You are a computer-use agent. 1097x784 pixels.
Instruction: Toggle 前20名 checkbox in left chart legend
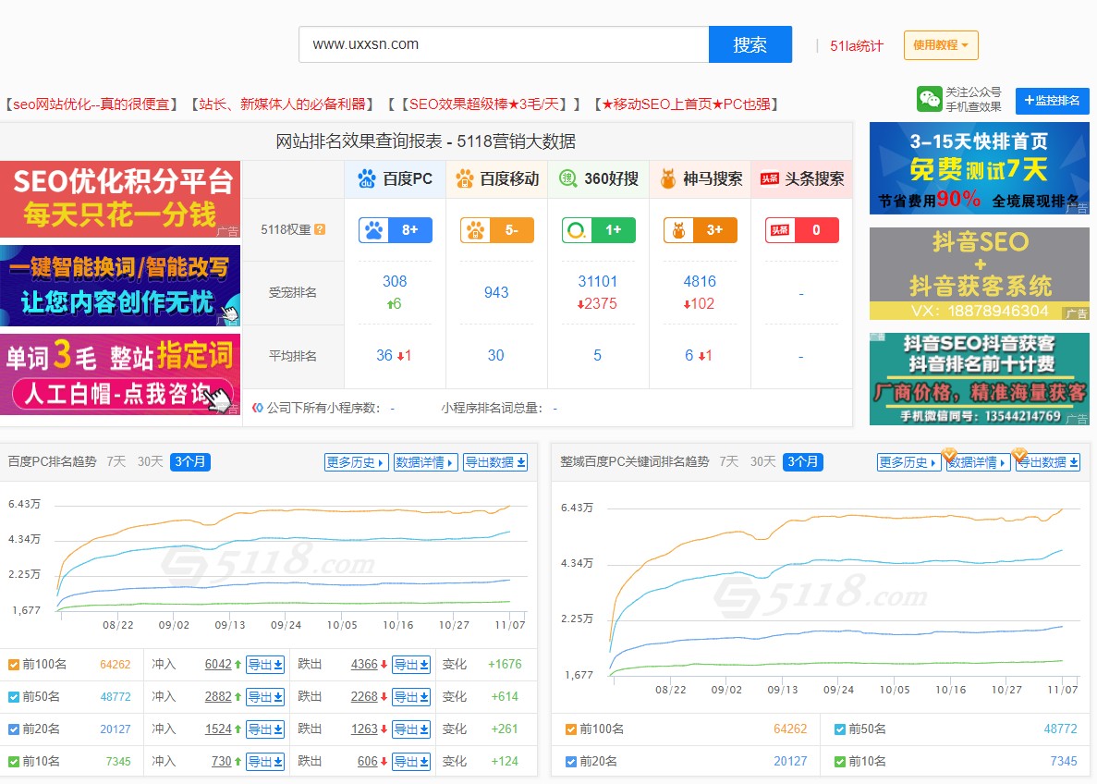13,729
